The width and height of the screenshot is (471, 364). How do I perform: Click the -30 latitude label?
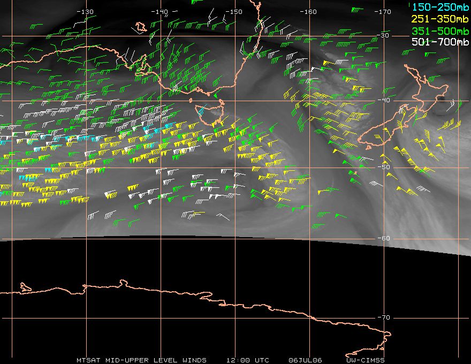[383, 35]
